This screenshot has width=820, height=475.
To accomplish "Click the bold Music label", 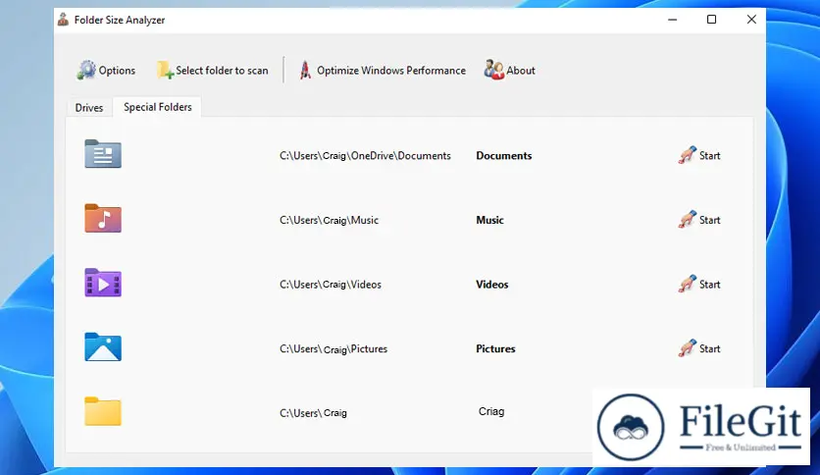I will (x=490, y=220).
